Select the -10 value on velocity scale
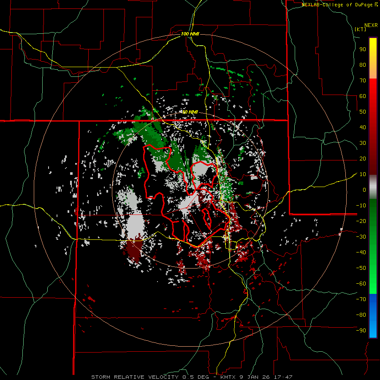Viewport: 380px width, 380px height. click(361, 206)
